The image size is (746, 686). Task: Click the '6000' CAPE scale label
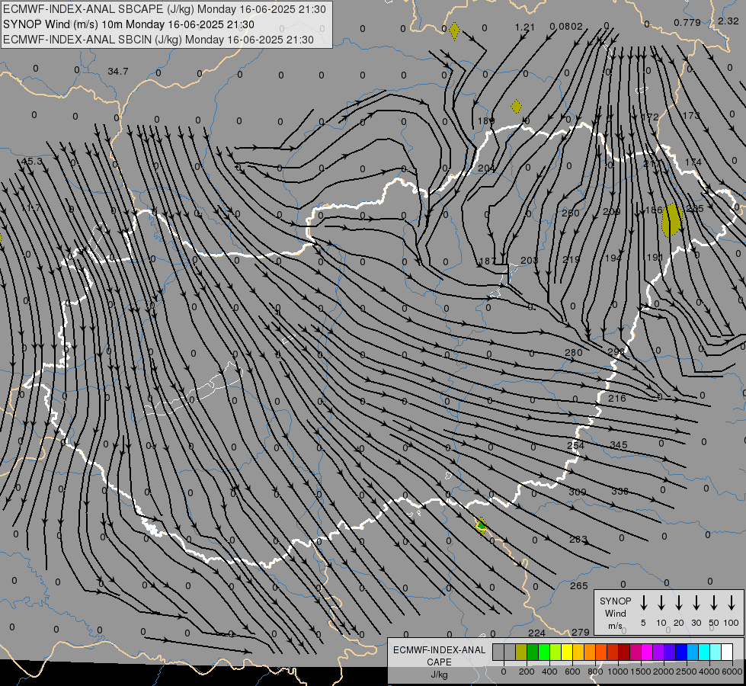[733, 672]
